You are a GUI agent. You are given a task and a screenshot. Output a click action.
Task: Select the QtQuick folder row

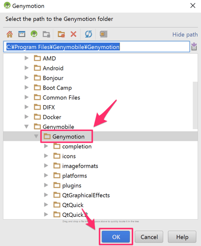100,205
